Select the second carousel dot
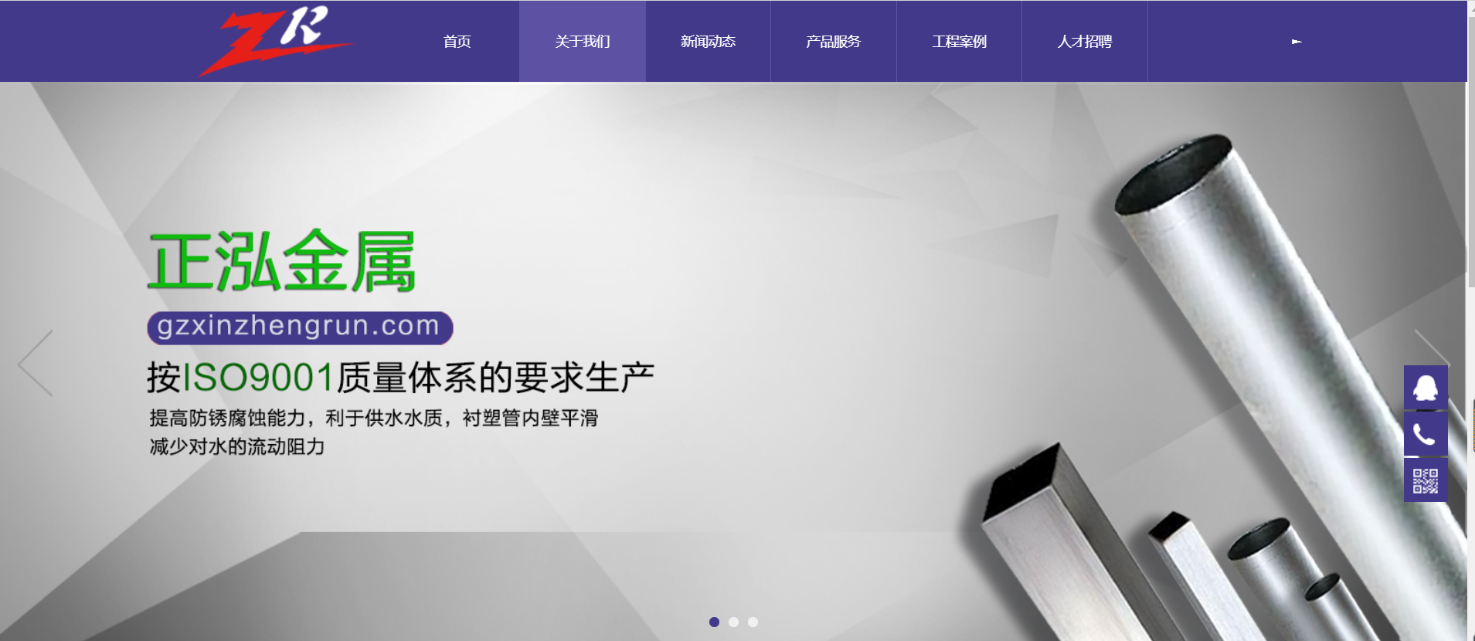Screen dimensions: 1475x641 point(733,622)
